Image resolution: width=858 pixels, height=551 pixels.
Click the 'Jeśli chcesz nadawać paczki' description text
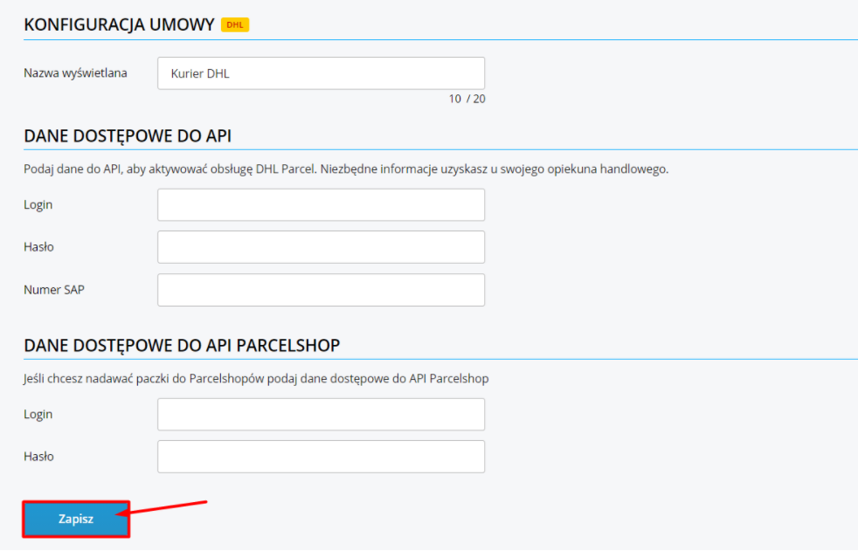pos(256,379)
